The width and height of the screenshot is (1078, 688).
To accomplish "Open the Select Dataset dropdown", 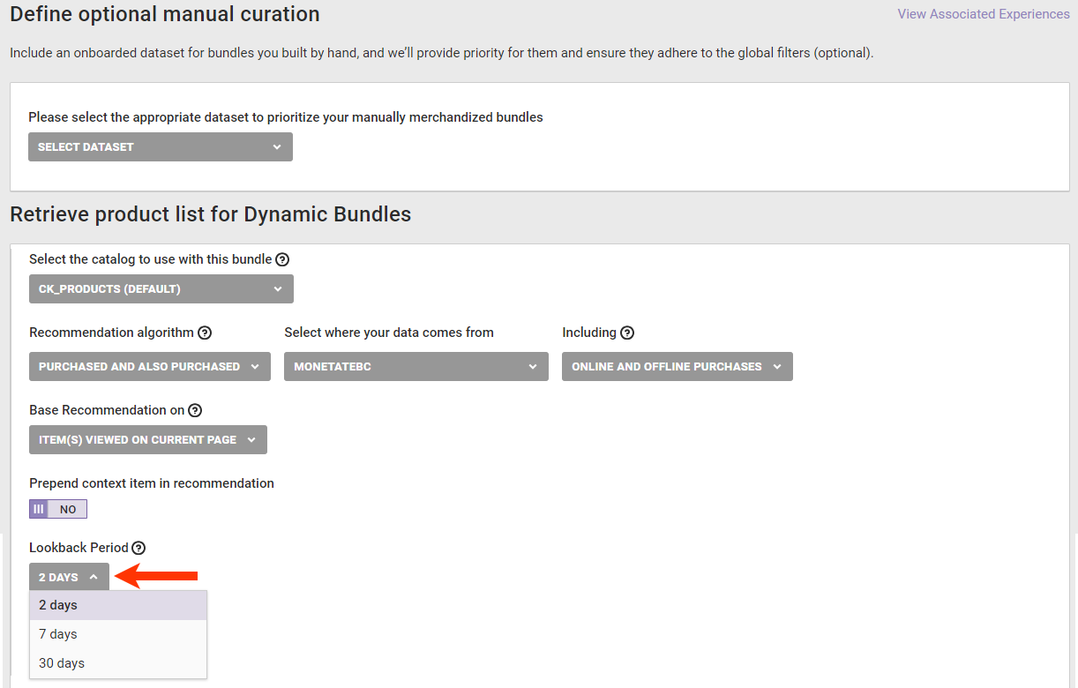I will click(x=160, y=147).
